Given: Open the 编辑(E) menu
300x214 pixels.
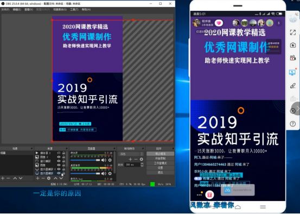Looking at the screenshot, I should (17, 9).
